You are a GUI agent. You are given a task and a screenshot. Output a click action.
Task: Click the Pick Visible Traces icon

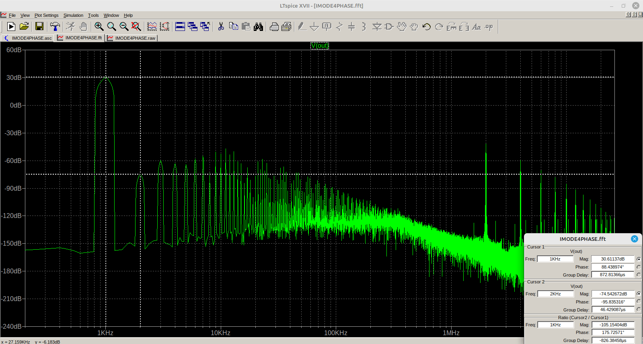coord(152,26)
